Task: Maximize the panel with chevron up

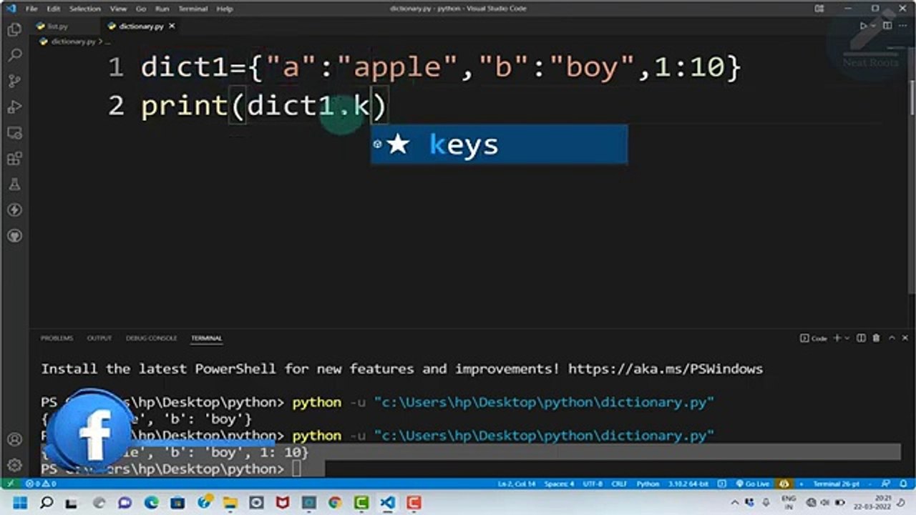Action: [892, 338]
